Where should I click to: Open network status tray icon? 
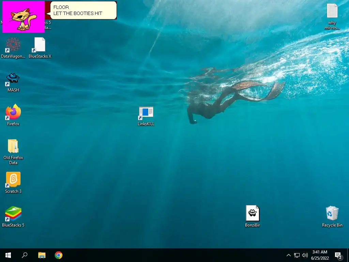pos(297,255)
